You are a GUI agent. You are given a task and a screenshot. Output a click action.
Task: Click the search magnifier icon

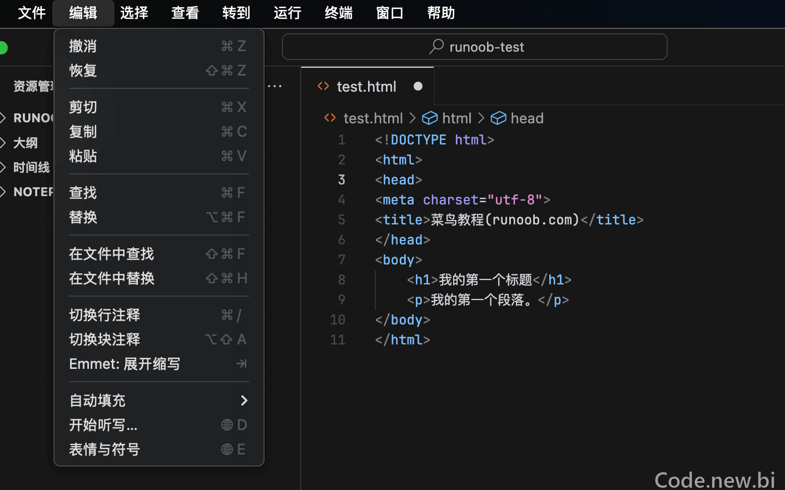436,47
